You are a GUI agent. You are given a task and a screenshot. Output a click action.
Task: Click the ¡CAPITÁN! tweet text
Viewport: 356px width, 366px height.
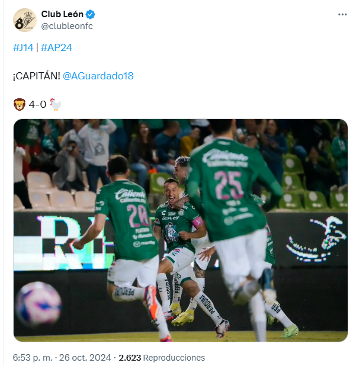pos(36,76)
